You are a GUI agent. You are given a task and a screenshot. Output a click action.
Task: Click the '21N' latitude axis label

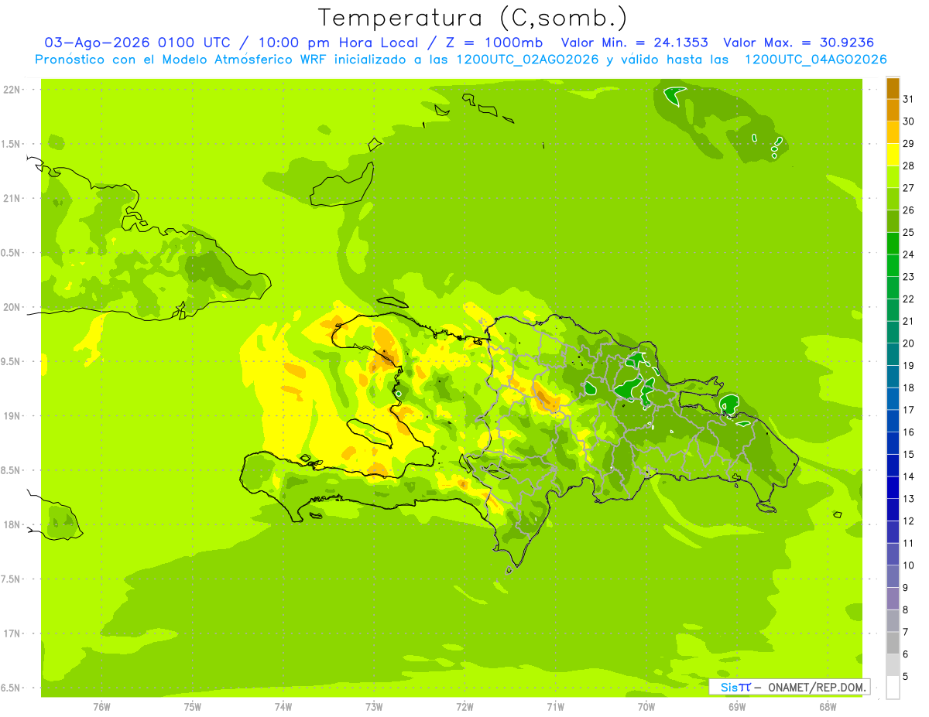click(x=12, y=199)
